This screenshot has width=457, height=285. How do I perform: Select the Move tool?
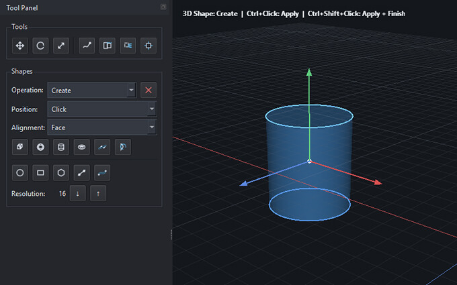coord(20,46)
